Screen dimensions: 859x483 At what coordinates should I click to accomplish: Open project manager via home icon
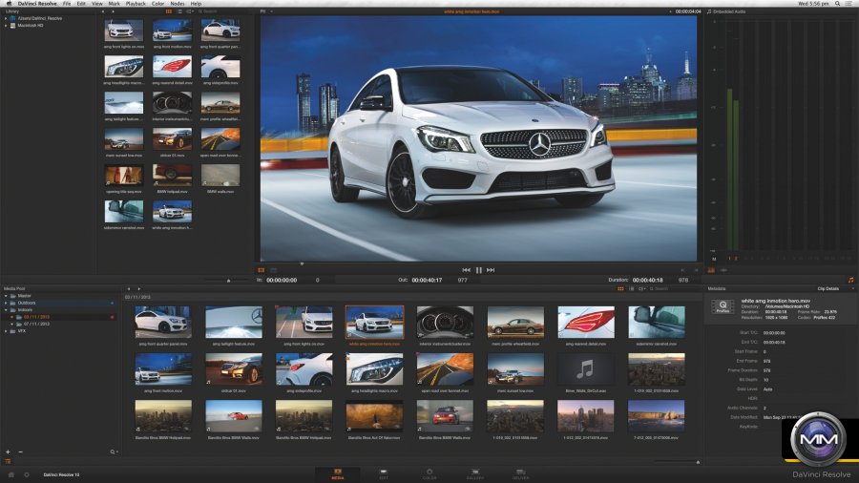11,473
